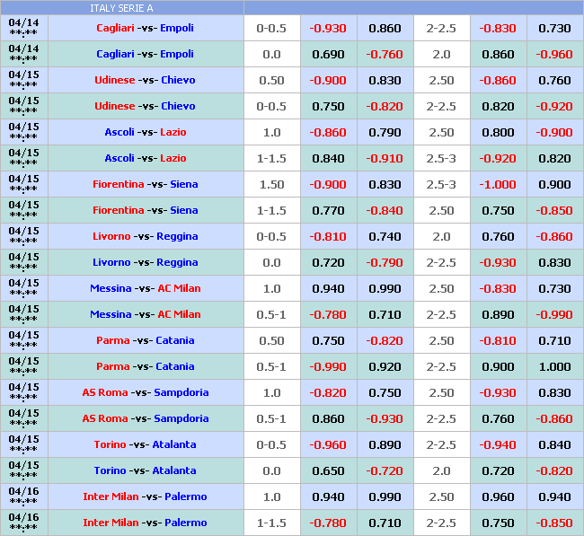
Task: Select the 0.690 odds for Cagliari vs Empoli
Action: 328,54
